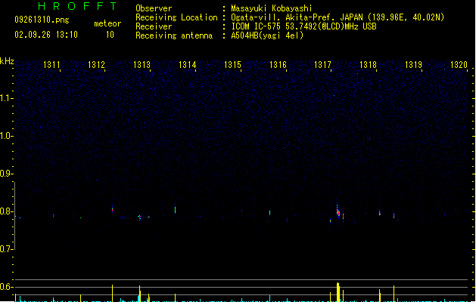This screenshot has width=476, height=302.
Task: Click the Receiving Location label
Action: 176,17
